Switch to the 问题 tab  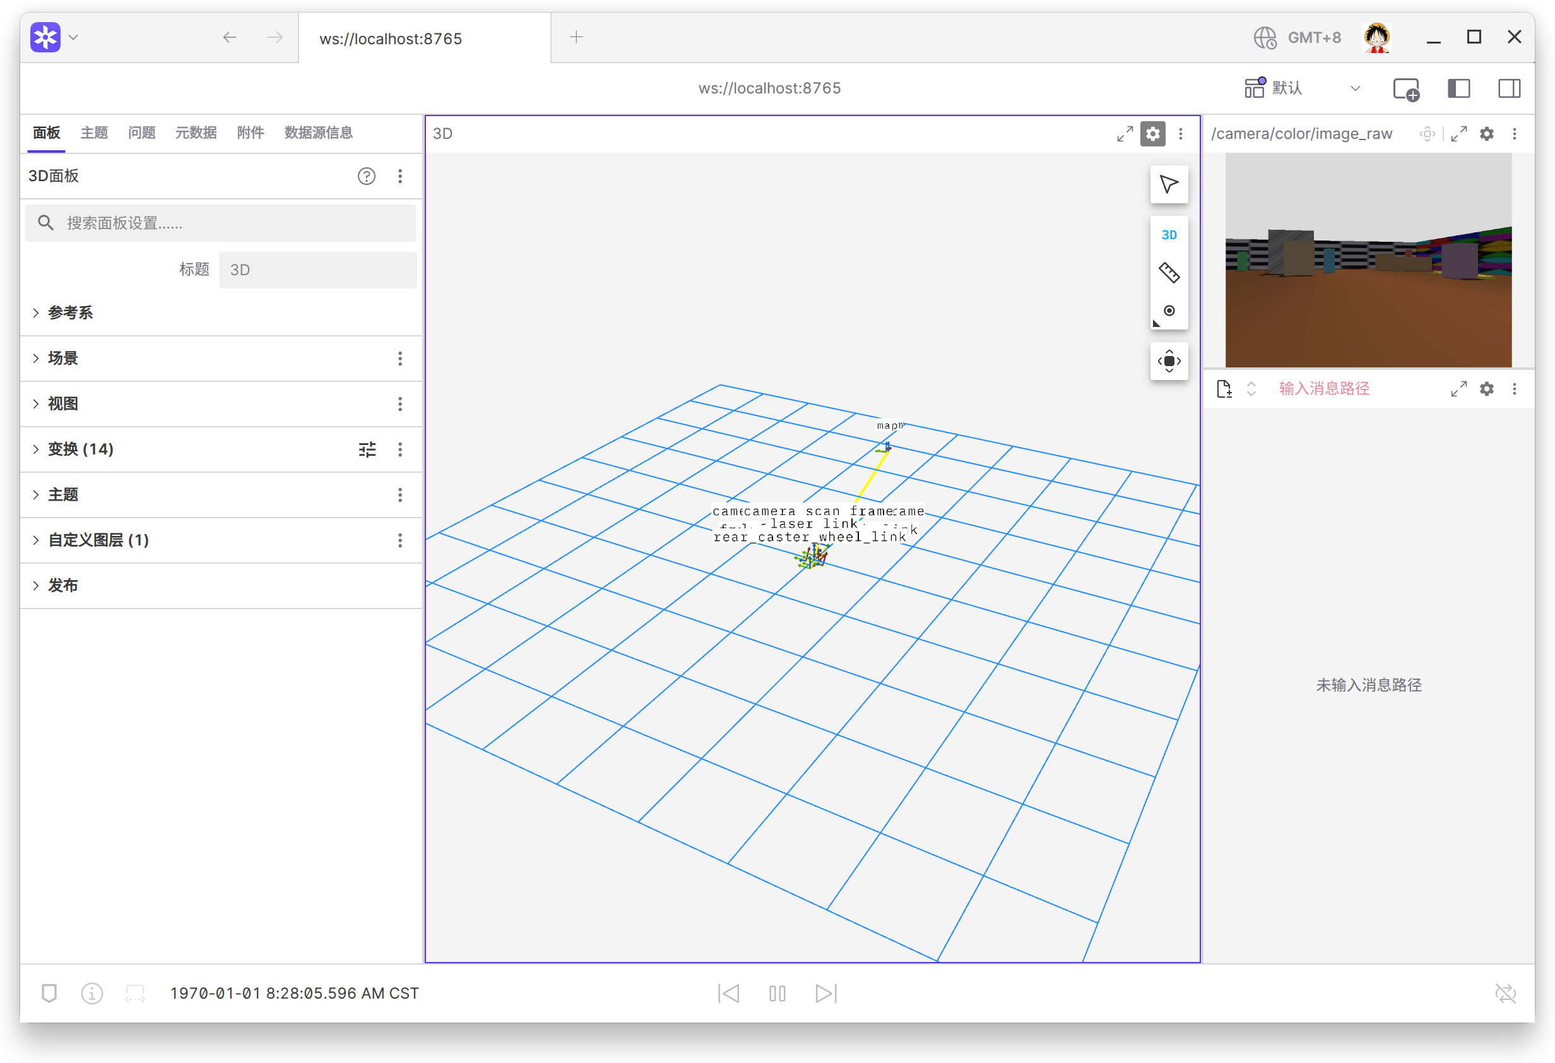[141, 133]
